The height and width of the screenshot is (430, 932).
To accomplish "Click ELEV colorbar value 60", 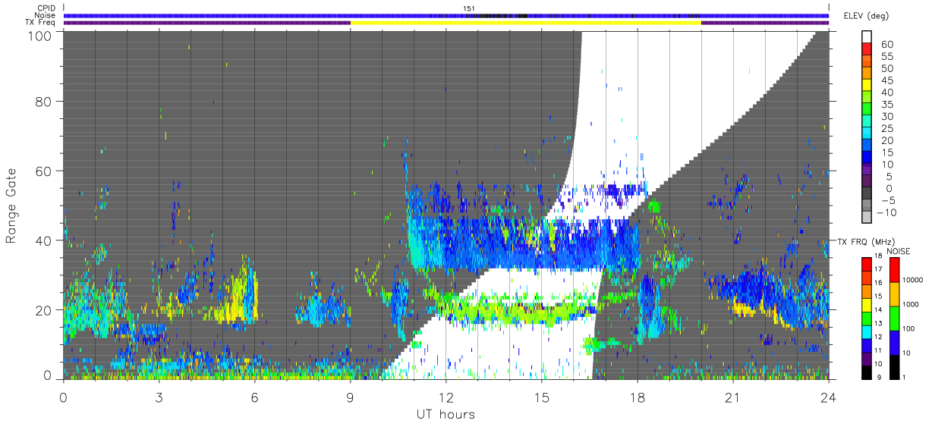I will (x=886, y=44).
